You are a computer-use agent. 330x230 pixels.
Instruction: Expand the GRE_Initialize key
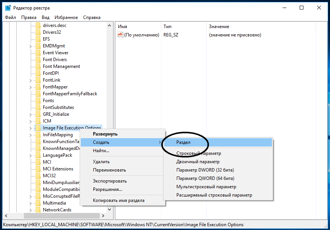point(31,114)
